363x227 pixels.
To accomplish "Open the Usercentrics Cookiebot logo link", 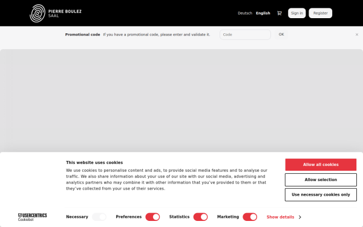I will click(x=33, y=217).
